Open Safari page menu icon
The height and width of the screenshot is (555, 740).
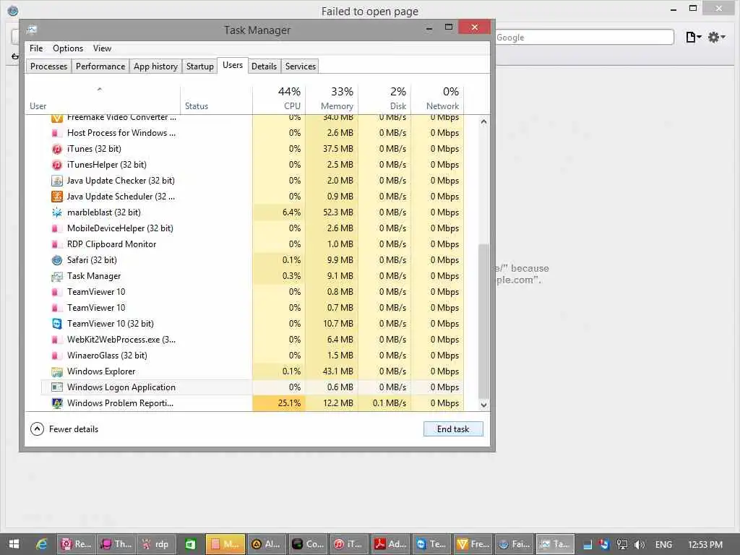click(x=693, y=37)
